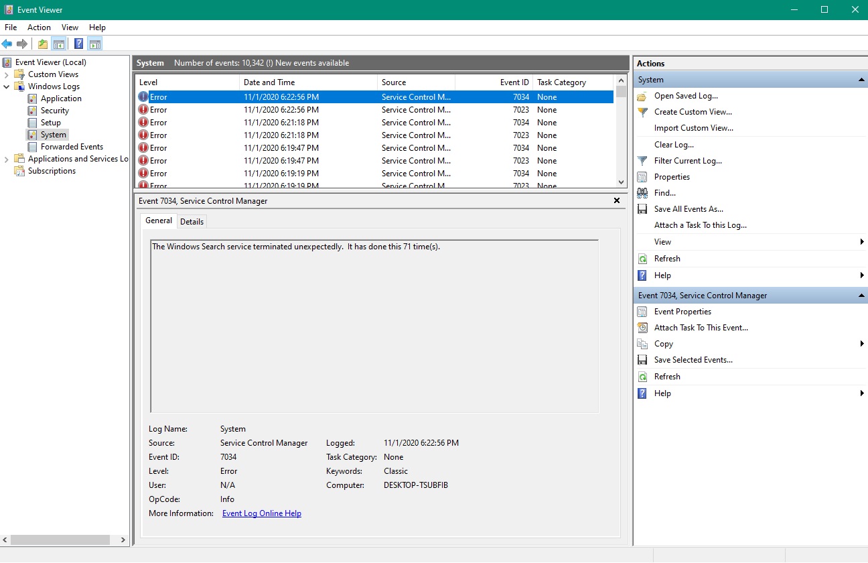Select the 6:19:47 PM event 7023 row
This screenshot has height=563, width=868.
(374, 161)
